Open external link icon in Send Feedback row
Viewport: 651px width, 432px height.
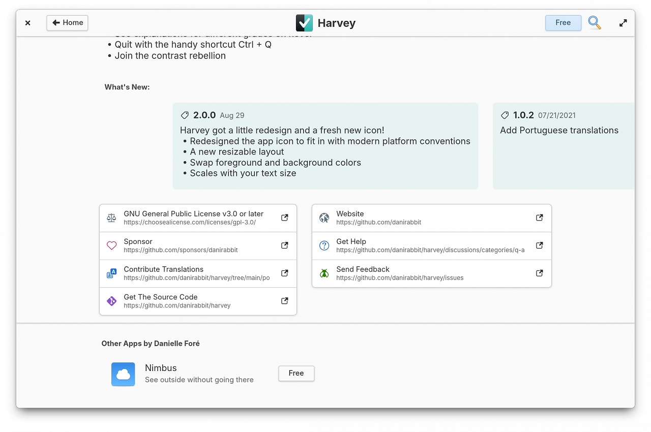[x=540, y=273]
